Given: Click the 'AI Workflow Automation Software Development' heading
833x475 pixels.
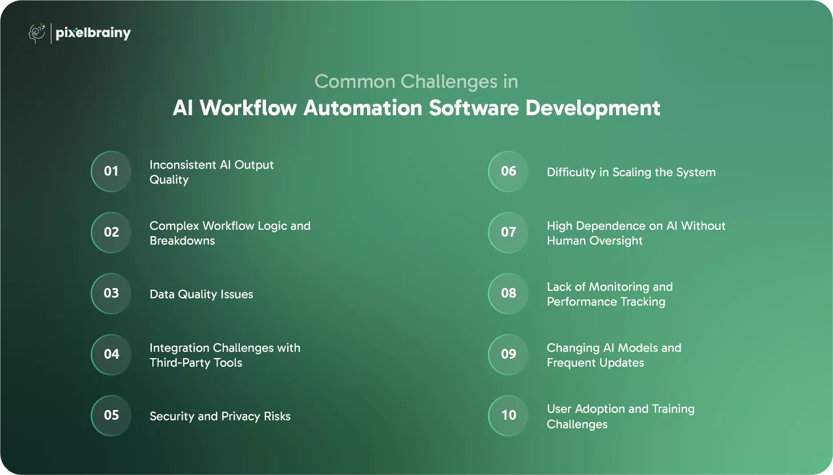Looking at the screenshot, I should point(416,108).
